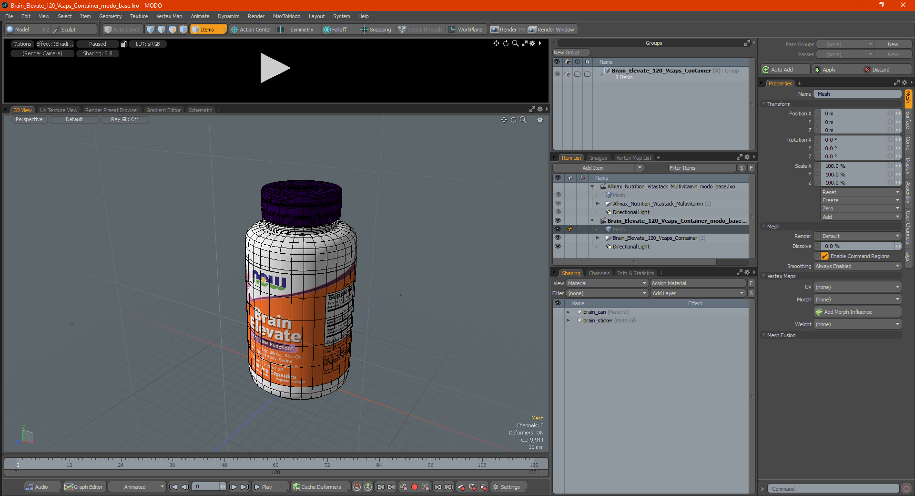915x496 pixels.
Task: Click Reset transform button
Action: (x=861, y=192)
